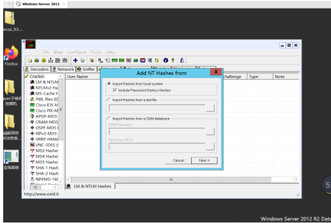This screenshot has width=331, height=223.
Task: Switch to the Decoders tab
Action: [x=37, y=69]
